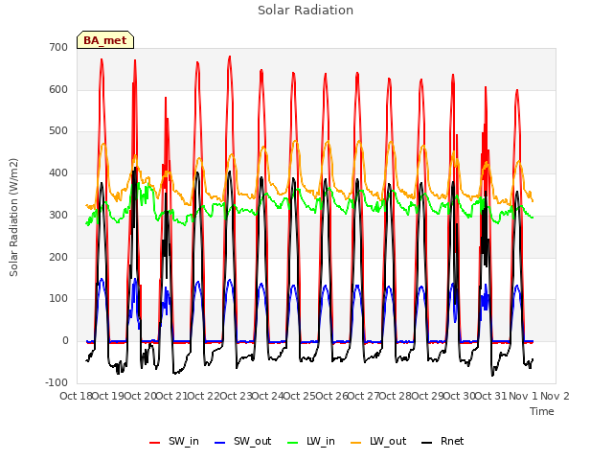Toggle the LW_out legend entry
This screenshot has width=613, height=460.
(x=378, y=441)
